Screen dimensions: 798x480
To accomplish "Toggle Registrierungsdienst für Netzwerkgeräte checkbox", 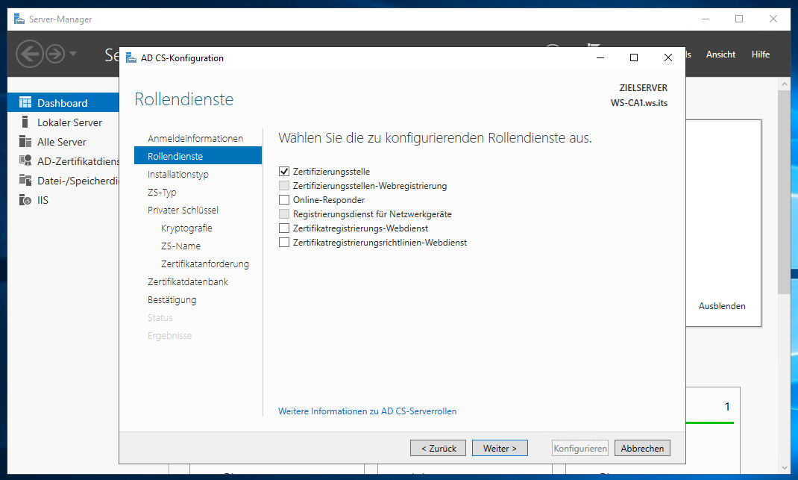I will coord(284,214).
